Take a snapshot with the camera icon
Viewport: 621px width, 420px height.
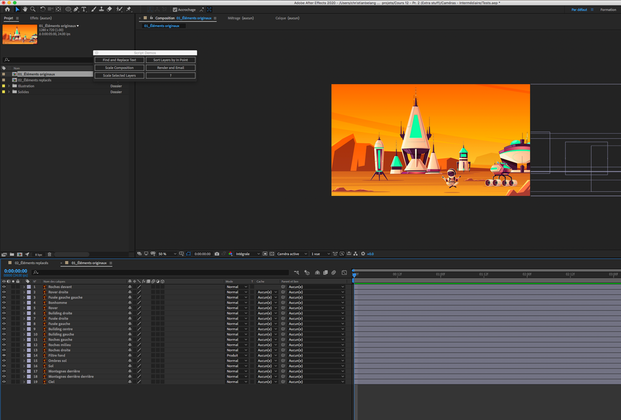pos(217,254)
